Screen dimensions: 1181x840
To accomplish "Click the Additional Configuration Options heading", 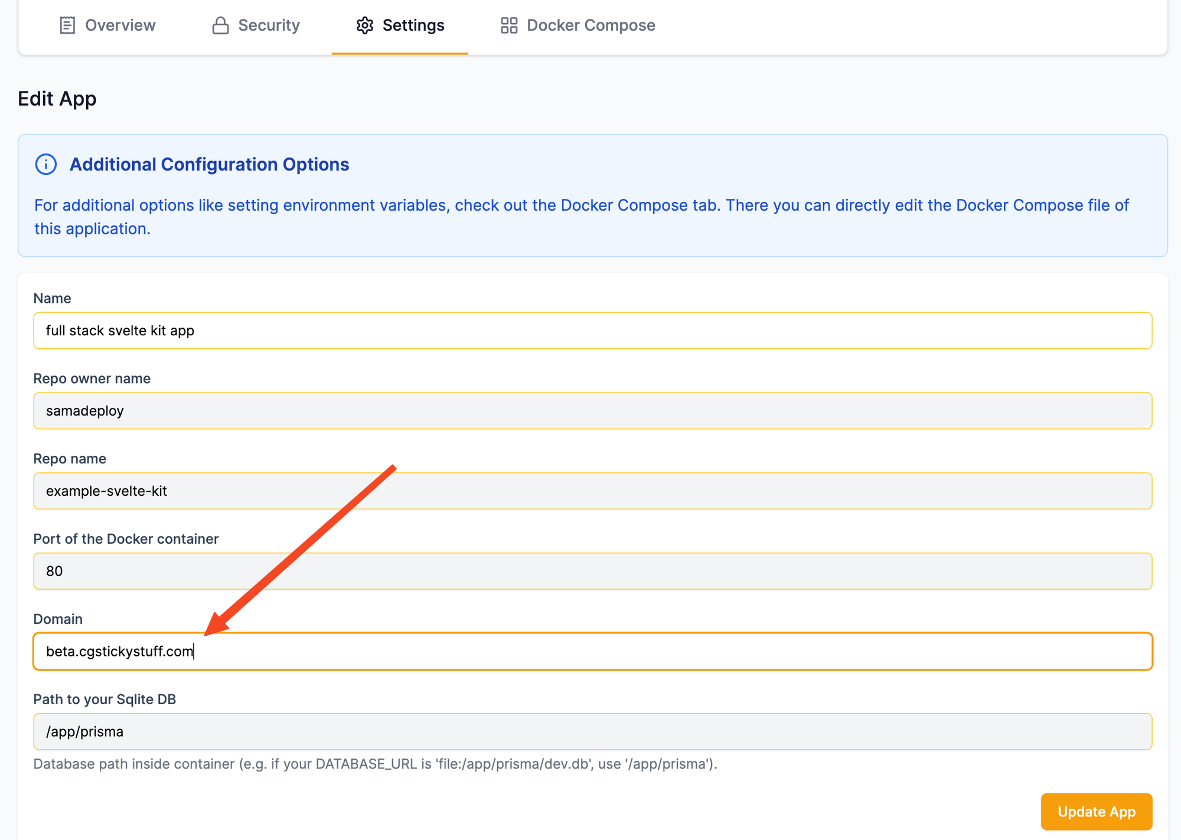I will tap(209, 164).
